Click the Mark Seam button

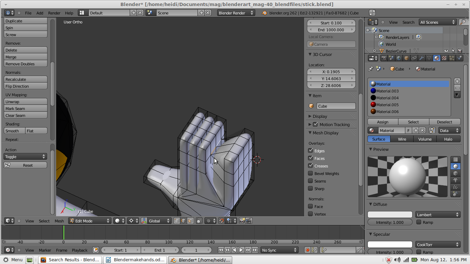coord(25,108)
